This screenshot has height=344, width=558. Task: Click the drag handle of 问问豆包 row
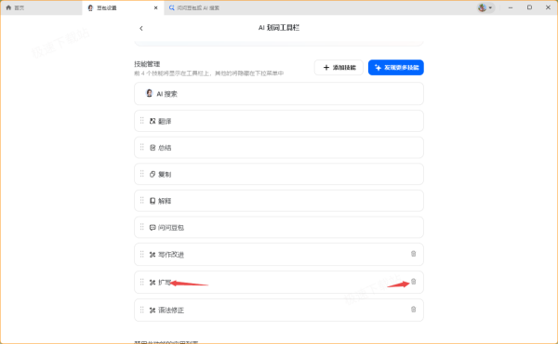point(142,227)
